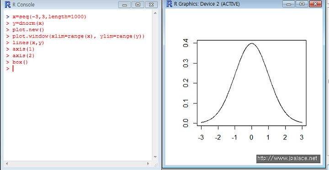Click the line 'x=seq(-3,3,length=1000)' in console
The width and height of the screenshot is (329, 170).
[x=49, y=17]
